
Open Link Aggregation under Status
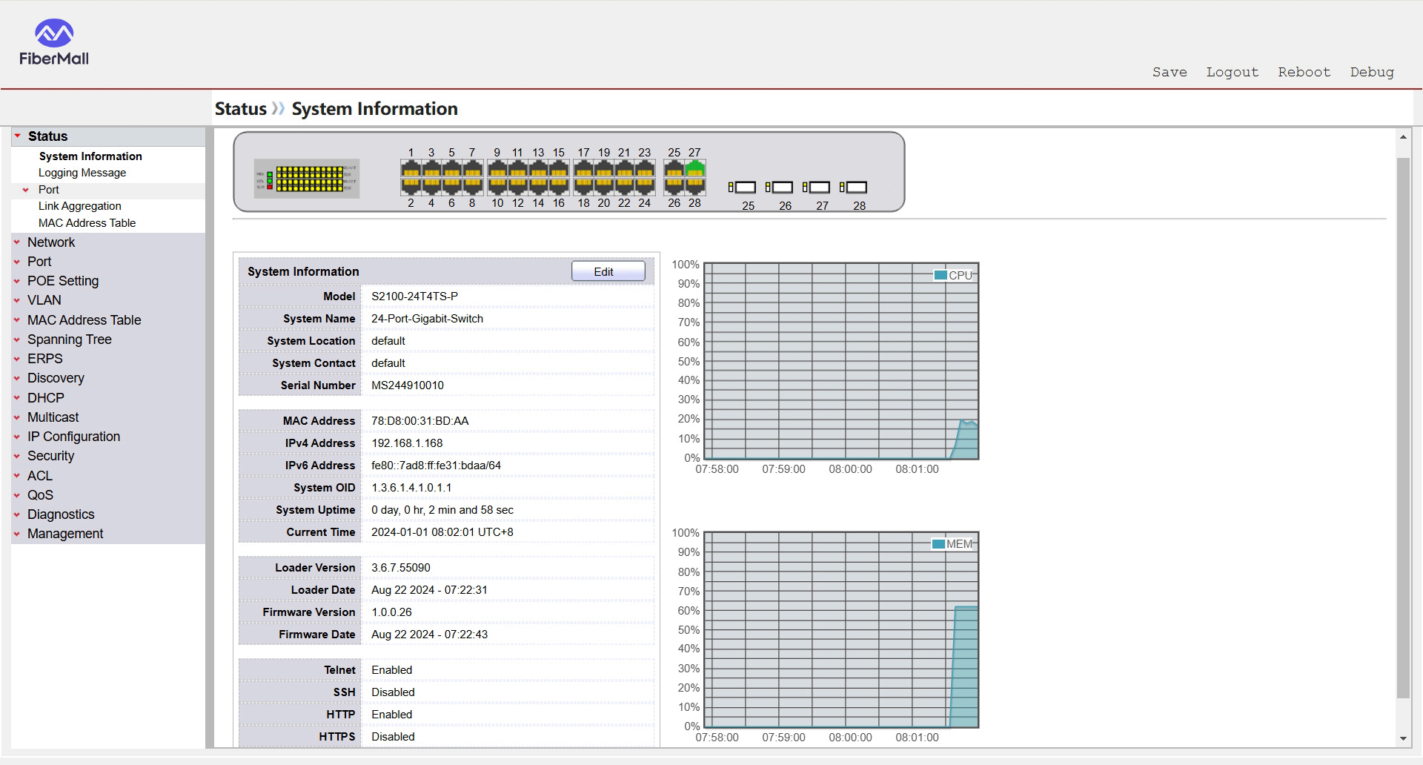click(x=80, y=206)
